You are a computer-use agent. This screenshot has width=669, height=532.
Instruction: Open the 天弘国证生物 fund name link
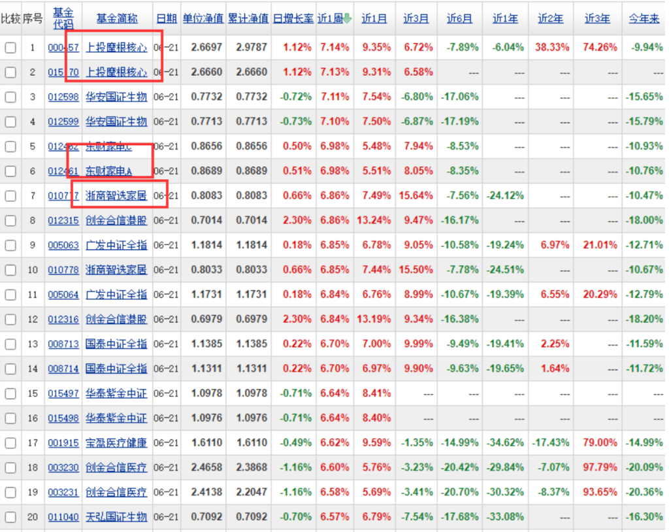(x=116, y=518)
